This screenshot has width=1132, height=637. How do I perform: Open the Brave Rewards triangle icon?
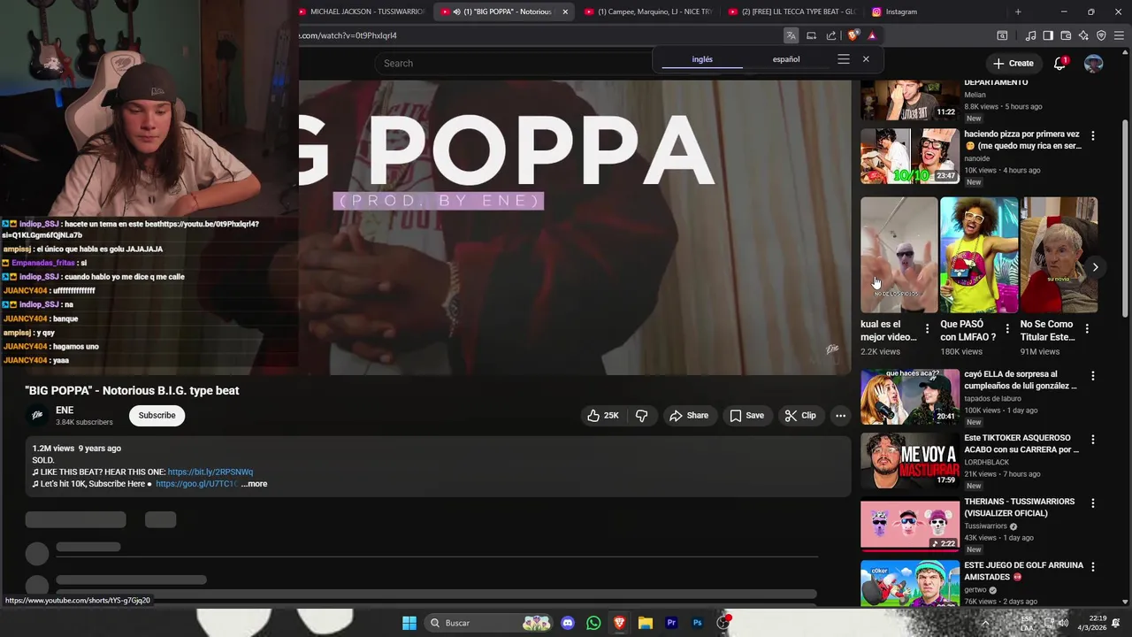(x=872, y=35)
